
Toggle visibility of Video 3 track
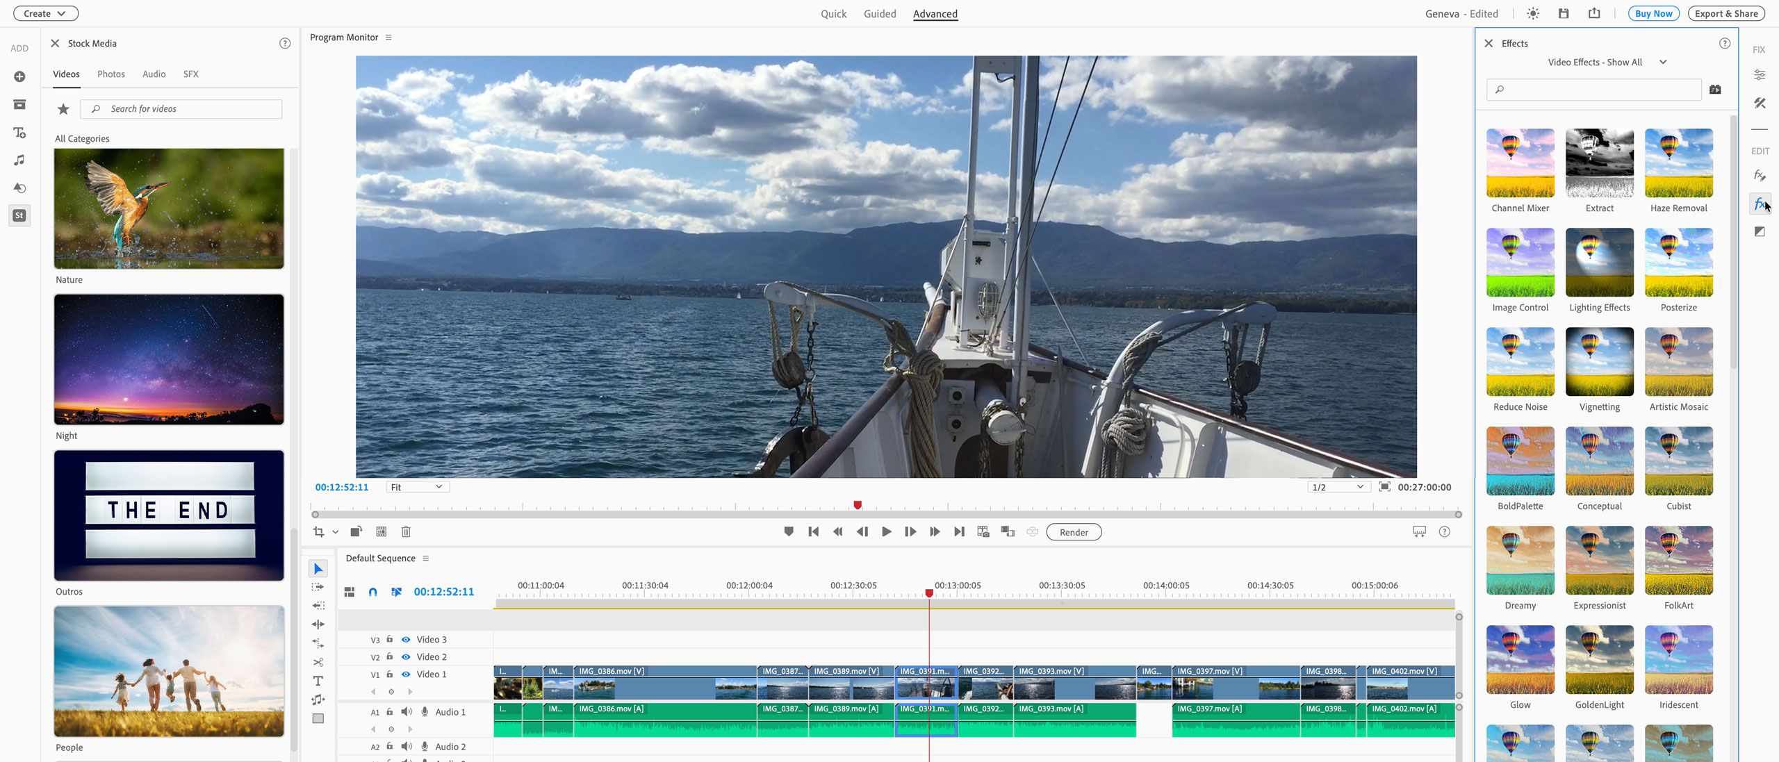(x=406, y=640)
